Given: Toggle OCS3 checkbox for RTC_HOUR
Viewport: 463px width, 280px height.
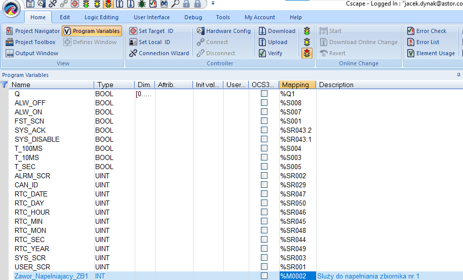Looking at the screenshot, I should pyautogui.click(x=264, y=212).
